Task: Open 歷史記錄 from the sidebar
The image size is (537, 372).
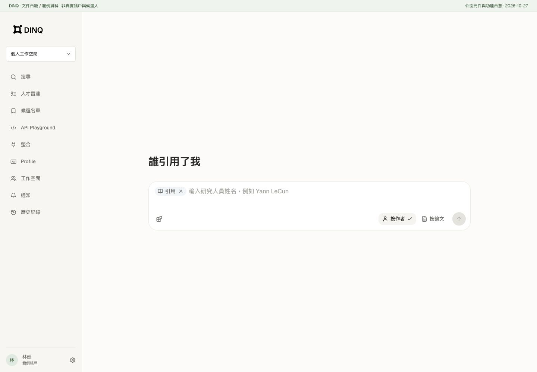Action: (x=41, y=212)
